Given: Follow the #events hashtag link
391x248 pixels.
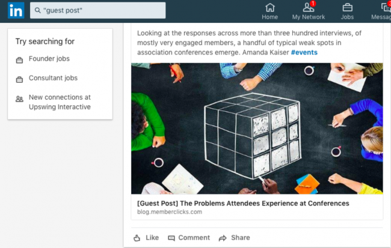Looking at the screenshot, I should 304,52.
